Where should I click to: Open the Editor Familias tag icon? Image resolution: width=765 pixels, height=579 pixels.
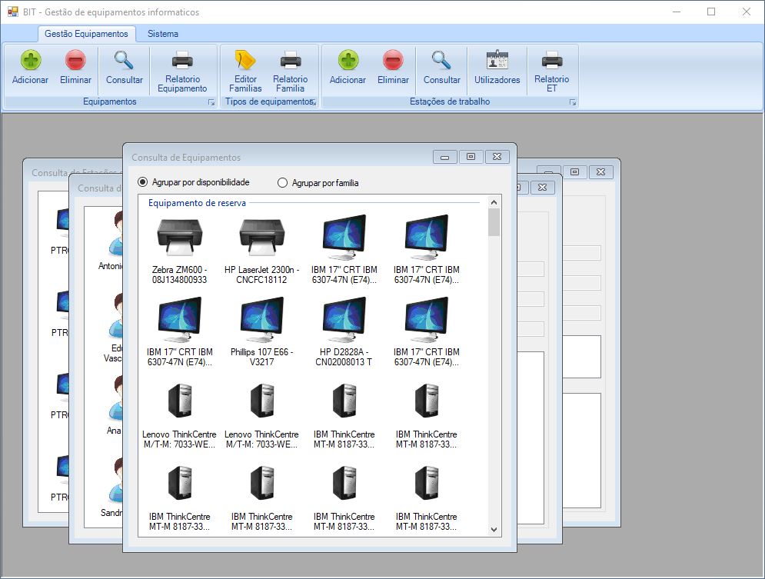coord(245,69)
